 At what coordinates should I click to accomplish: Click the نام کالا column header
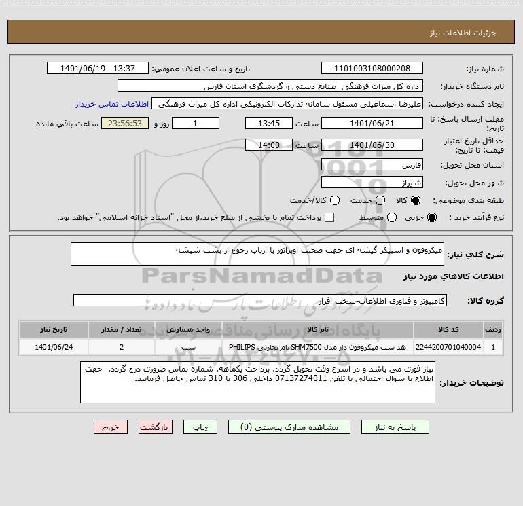point(318,329)
